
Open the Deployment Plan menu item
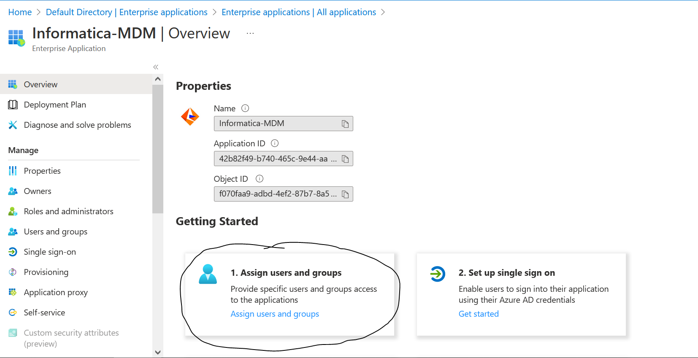coord(76,105)
